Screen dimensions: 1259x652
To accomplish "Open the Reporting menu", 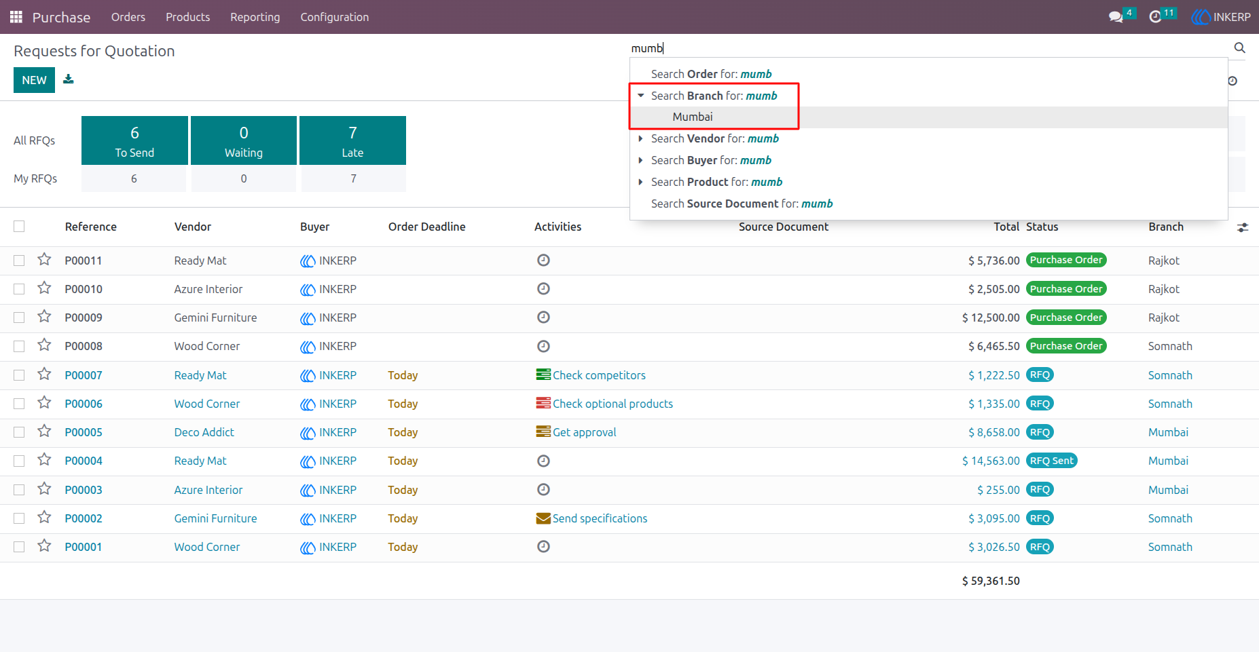I will click(x=255, y=17).
